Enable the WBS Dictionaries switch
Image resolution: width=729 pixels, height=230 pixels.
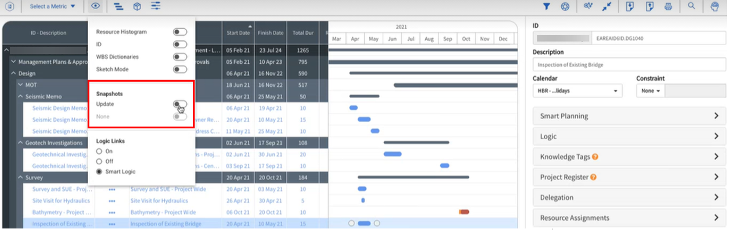tap(180, 56)
